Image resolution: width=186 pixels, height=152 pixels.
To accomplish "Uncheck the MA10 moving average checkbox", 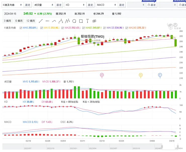I will (x=41, y=28).
